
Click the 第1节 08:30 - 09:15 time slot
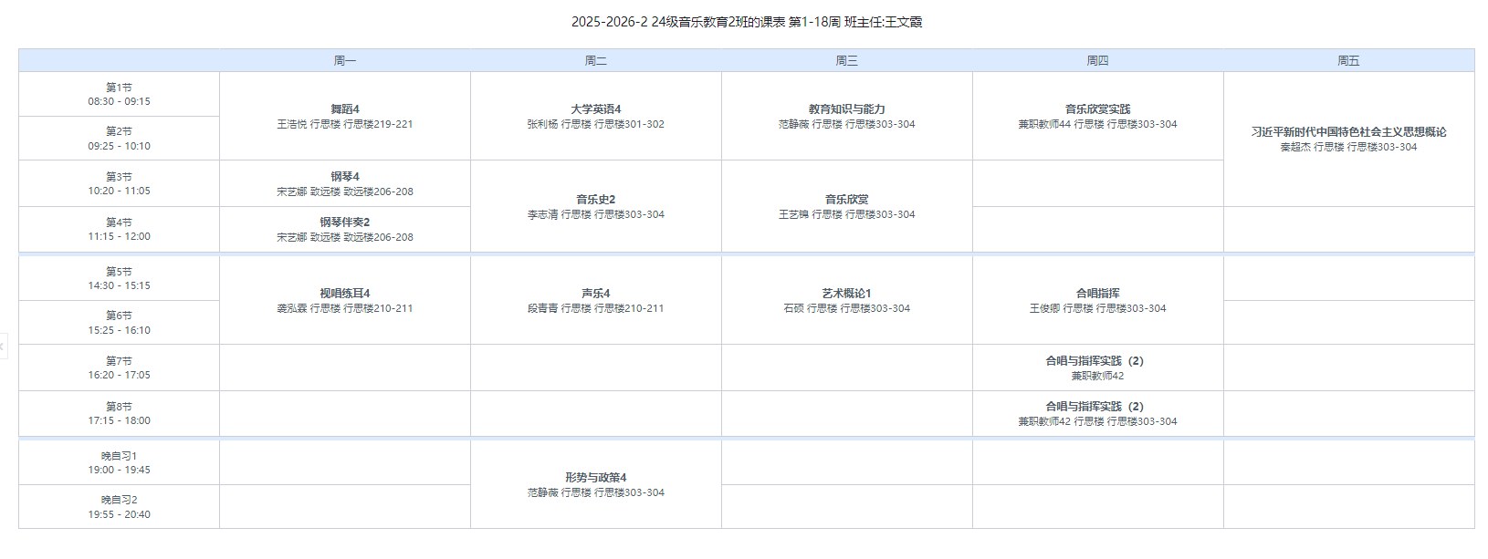tap(119, 94)
